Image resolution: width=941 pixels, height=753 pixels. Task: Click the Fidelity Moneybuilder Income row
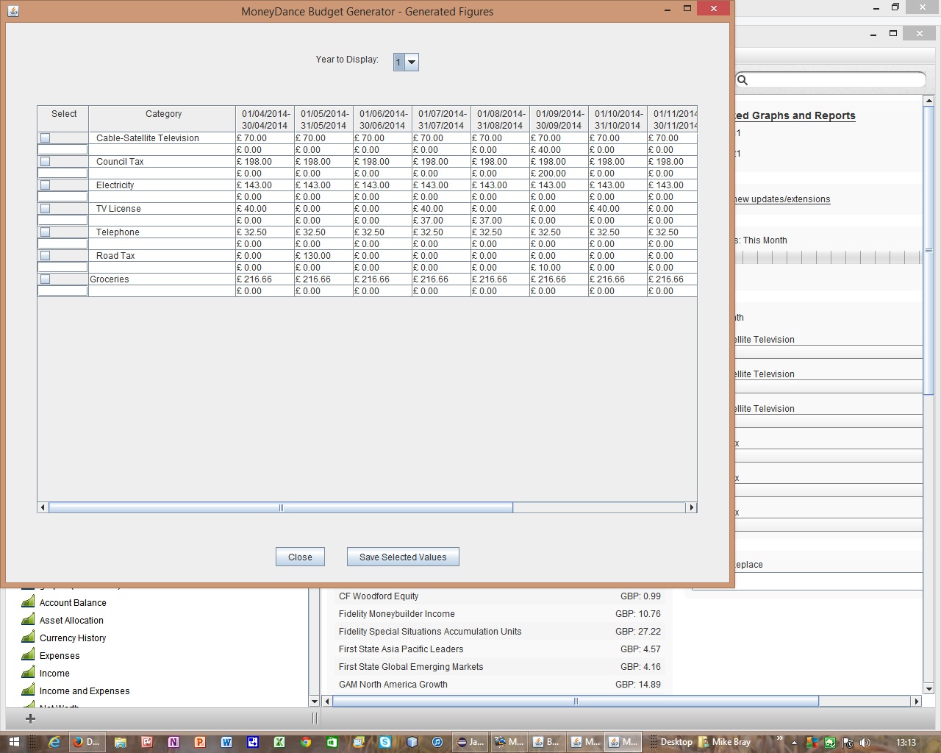pyautogui.click(x=500, y=614)
